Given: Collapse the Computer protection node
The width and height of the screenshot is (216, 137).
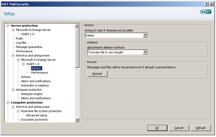Looking at the screenshot, I should (x=8, y=103).
